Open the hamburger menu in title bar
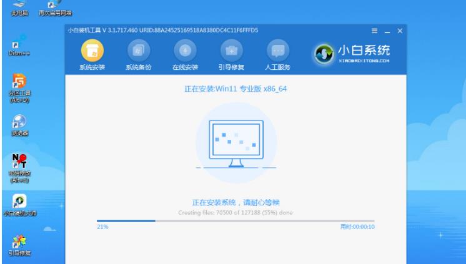The image size is (466, 264). click(374, 31)
